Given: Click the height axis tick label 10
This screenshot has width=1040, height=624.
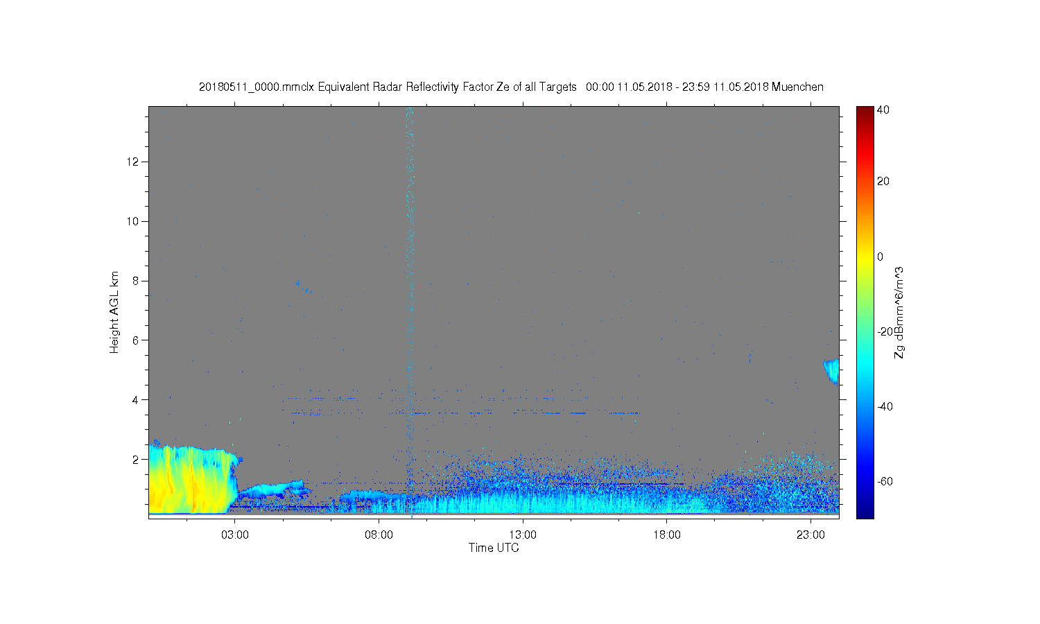Looking at the screenshot, I should tap(134, 221).
